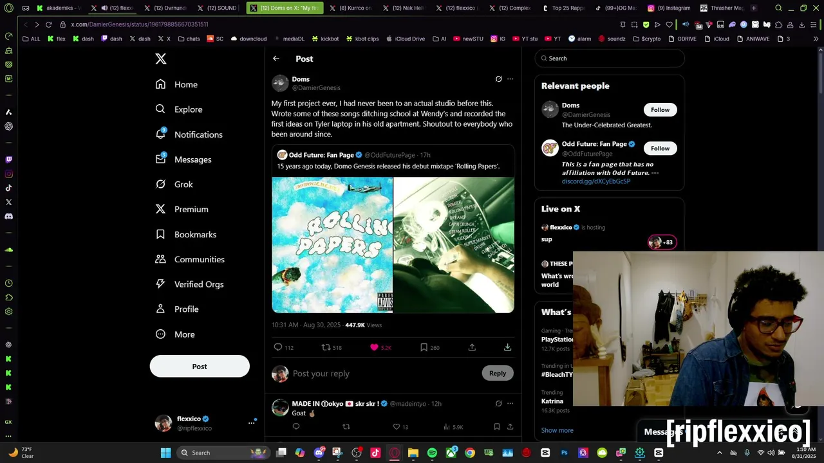The image size is (824, 463).
Task: Unlike the post with pink heart
Action: pos(374,347)
